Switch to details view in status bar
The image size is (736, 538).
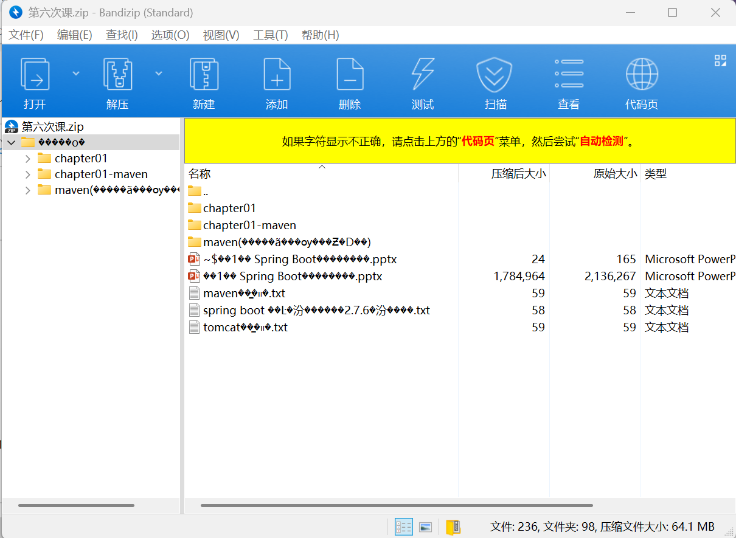pos(404,527)
